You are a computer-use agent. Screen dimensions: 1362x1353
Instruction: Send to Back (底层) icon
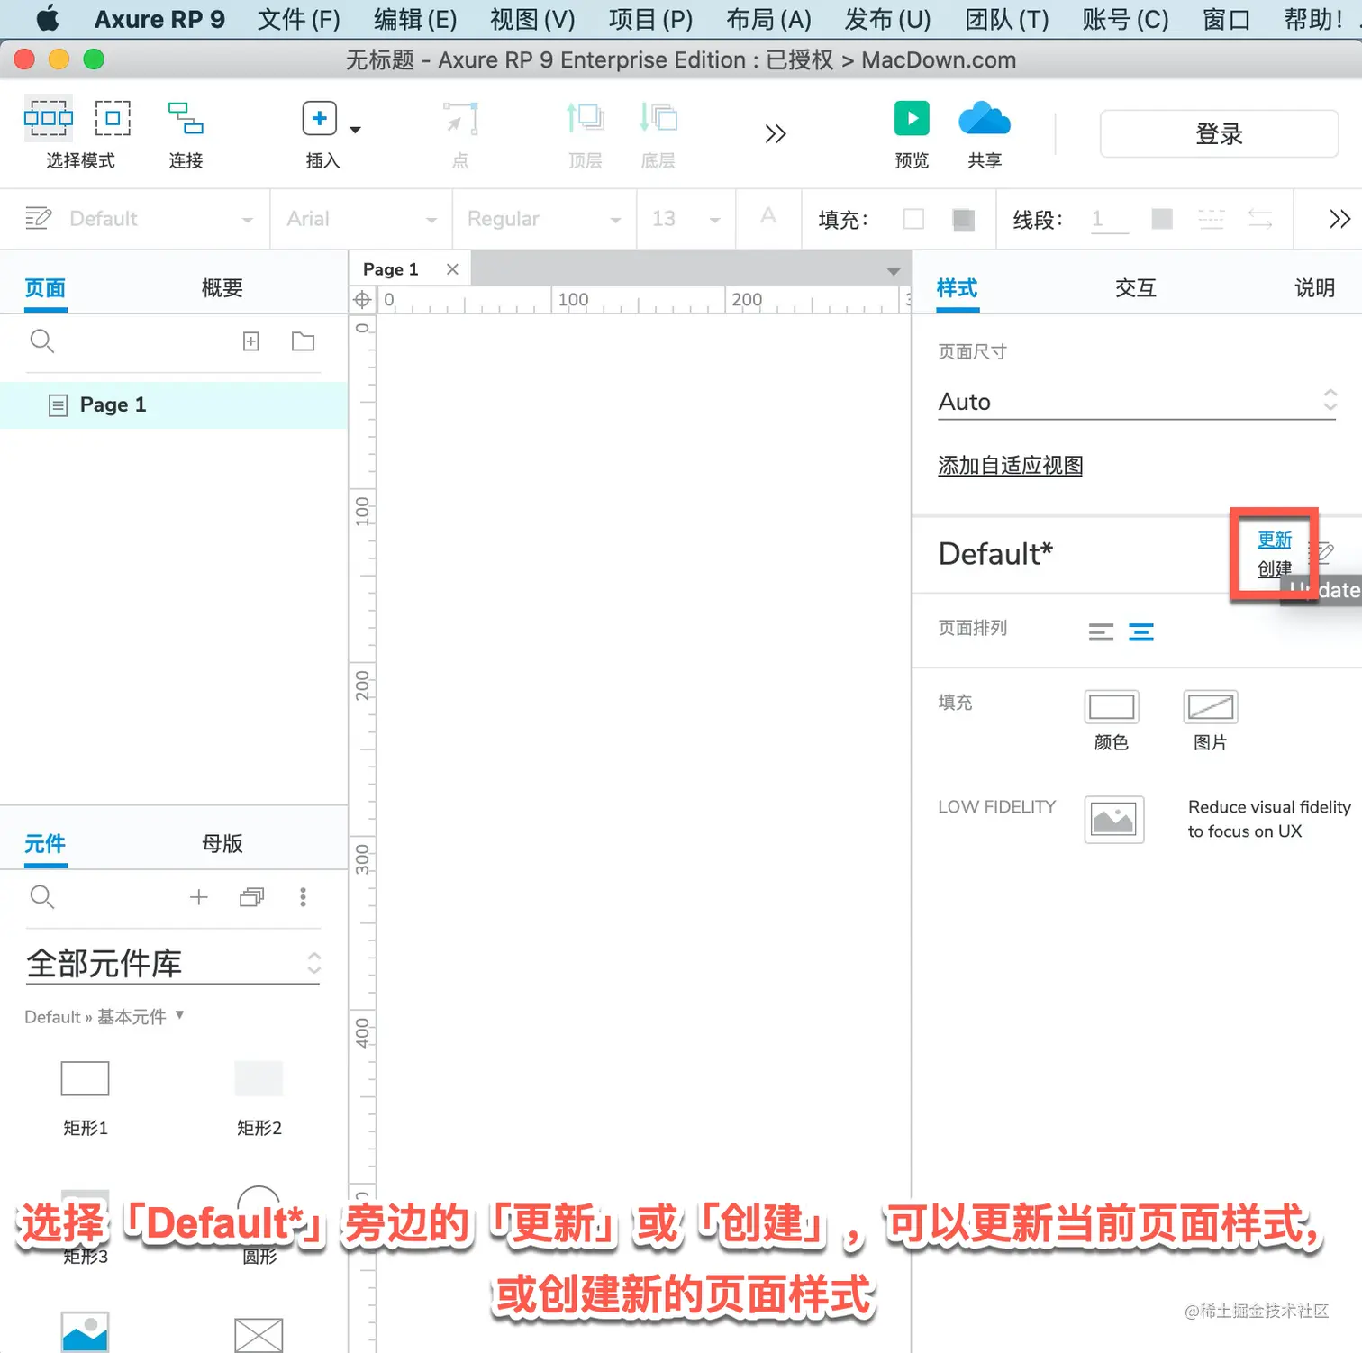pos(658,118)
